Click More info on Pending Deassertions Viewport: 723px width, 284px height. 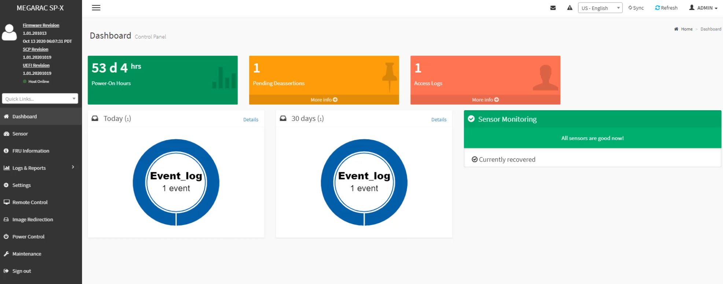click(x=324, y=100)
